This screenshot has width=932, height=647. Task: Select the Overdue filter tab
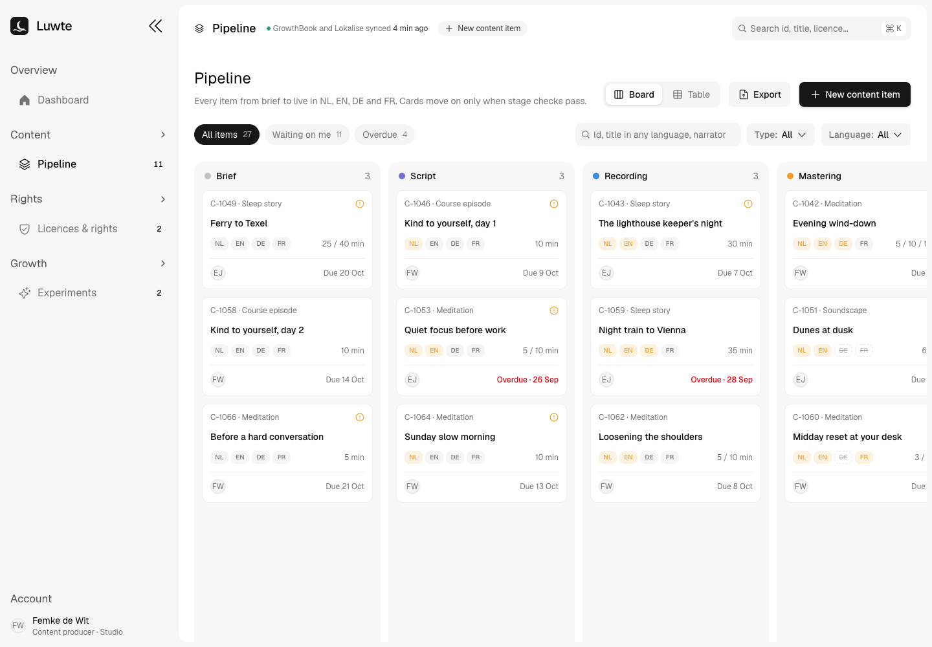384,135
